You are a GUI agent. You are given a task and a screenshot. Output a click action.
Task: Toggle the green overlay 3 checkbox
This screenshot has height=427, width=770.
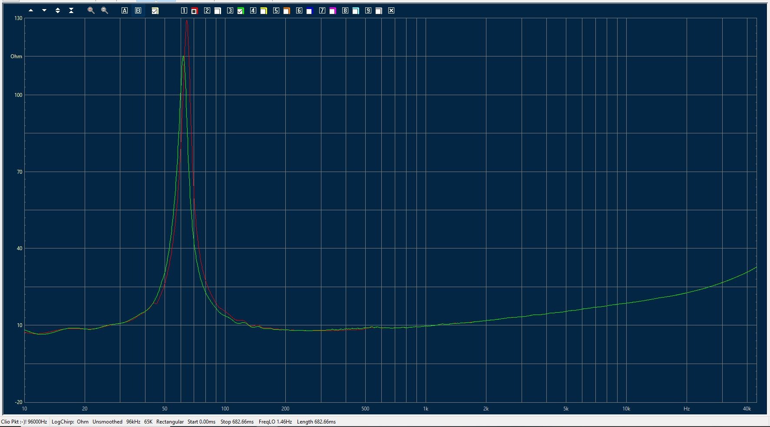(241, 11)
